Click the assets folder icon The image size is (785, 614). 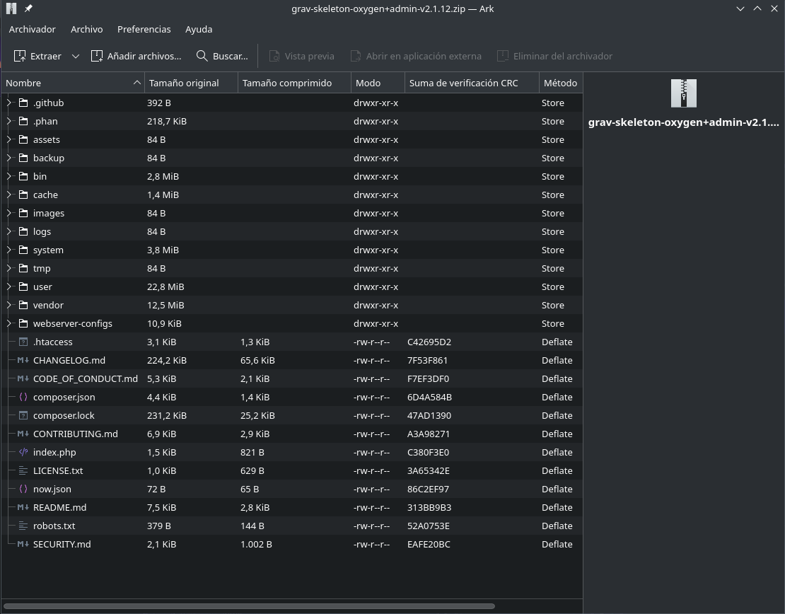point(23,140)
